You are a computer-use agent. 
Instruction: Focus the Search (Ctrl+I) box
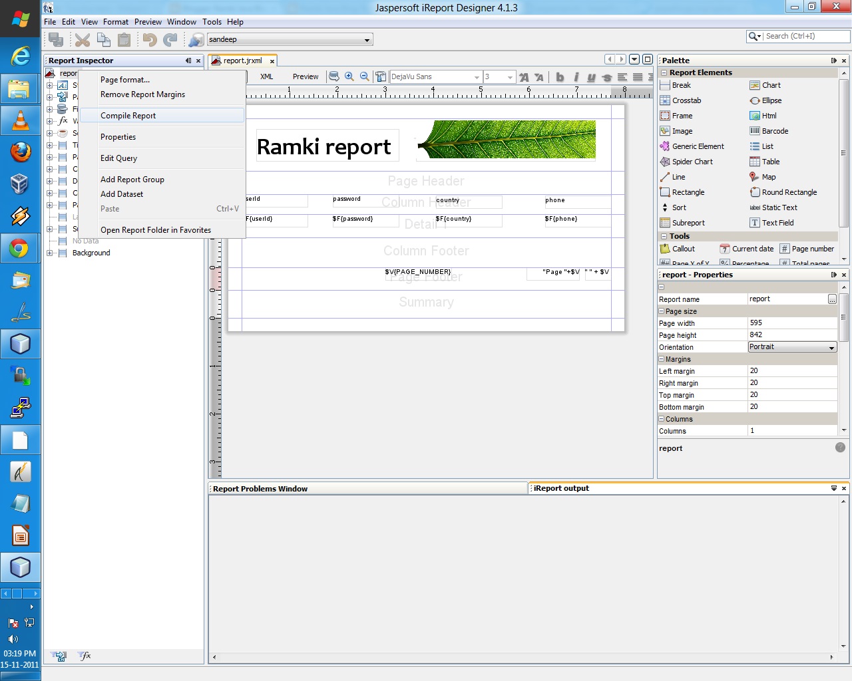click(x=806, y=37)
